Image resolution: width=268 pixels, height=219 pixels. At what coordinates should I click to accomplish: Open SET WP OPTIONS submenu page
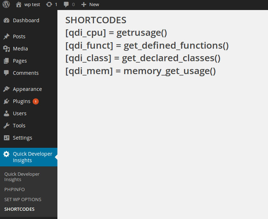pos(23,200)
